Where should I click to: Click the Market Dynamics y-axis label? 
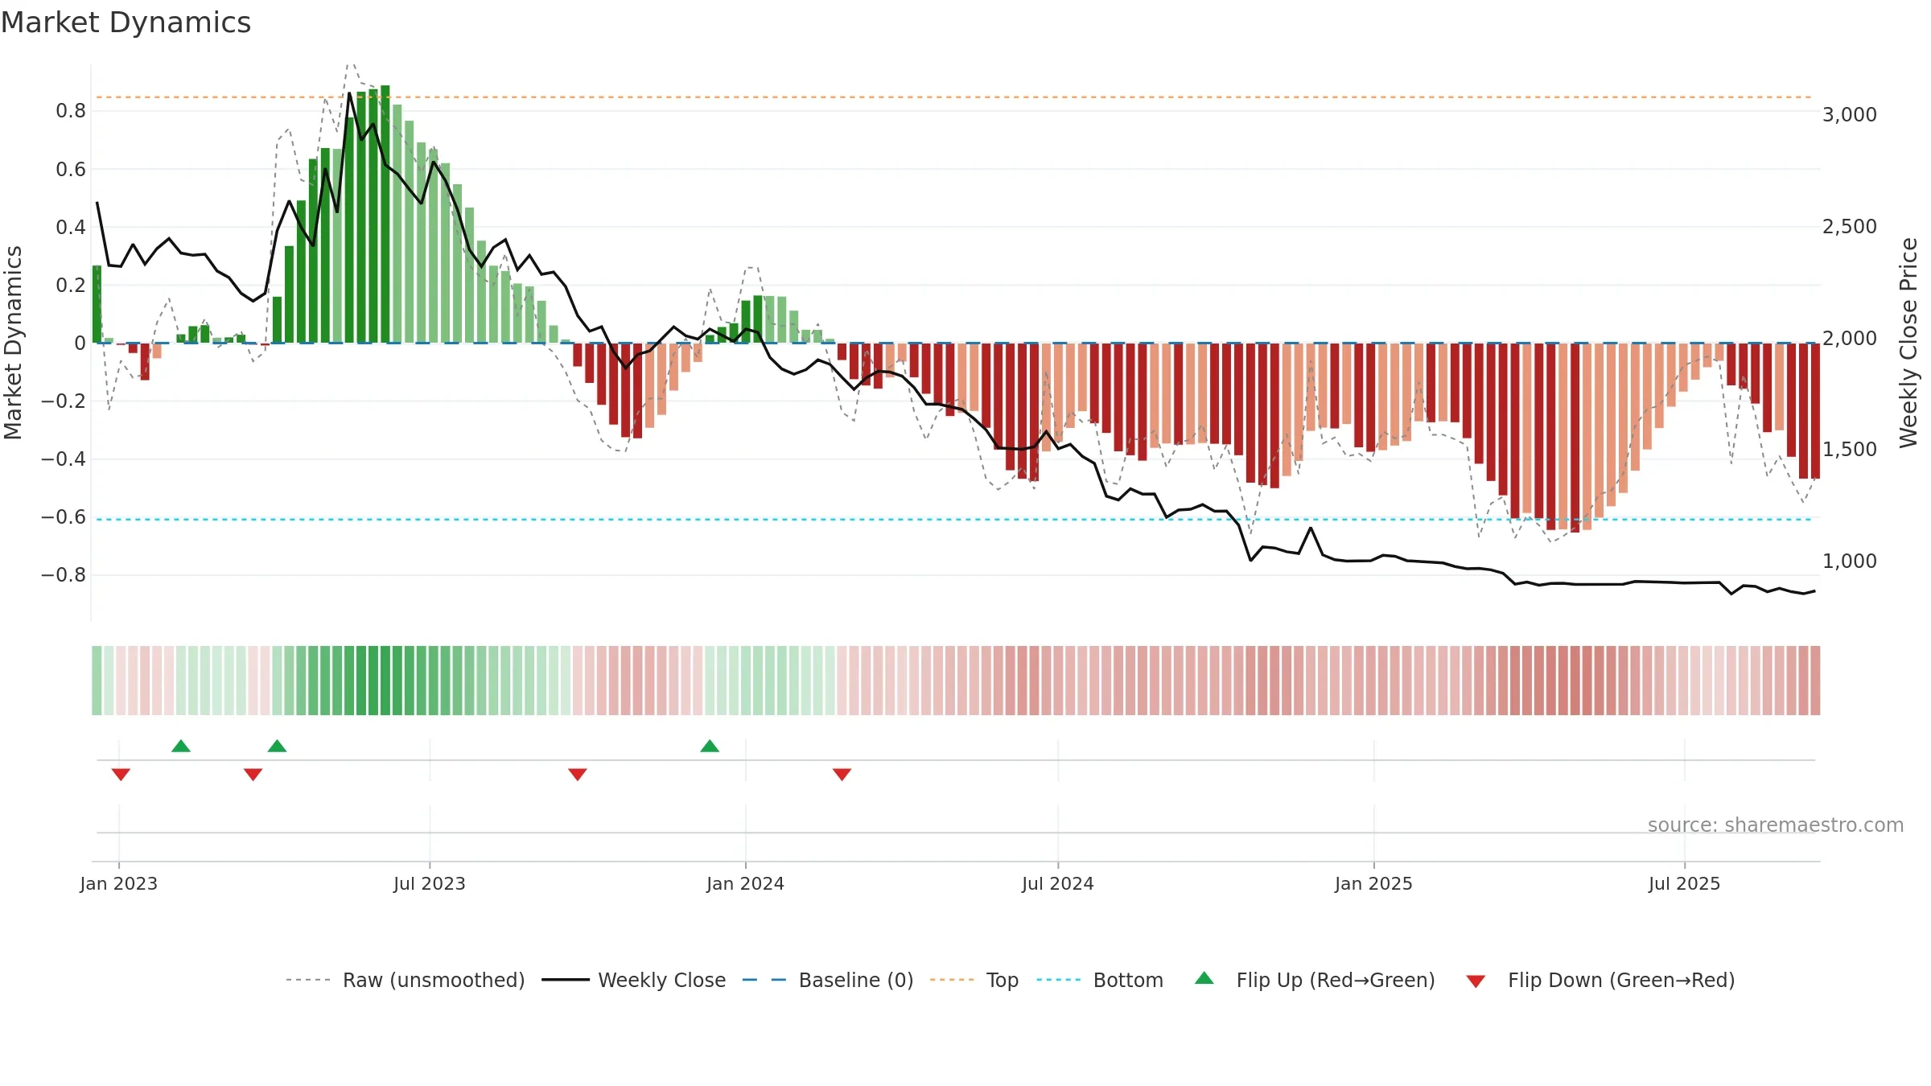[x=13, y=343]
